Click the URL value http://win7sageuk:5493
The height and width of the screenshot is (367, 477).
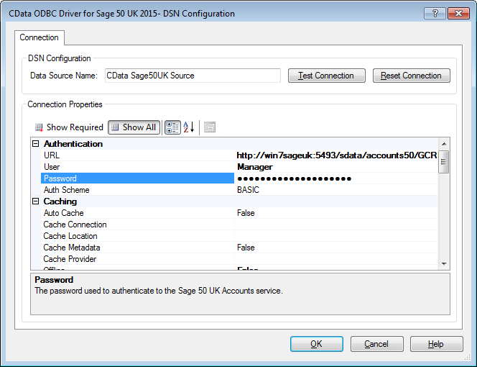[x=336, y=155]
